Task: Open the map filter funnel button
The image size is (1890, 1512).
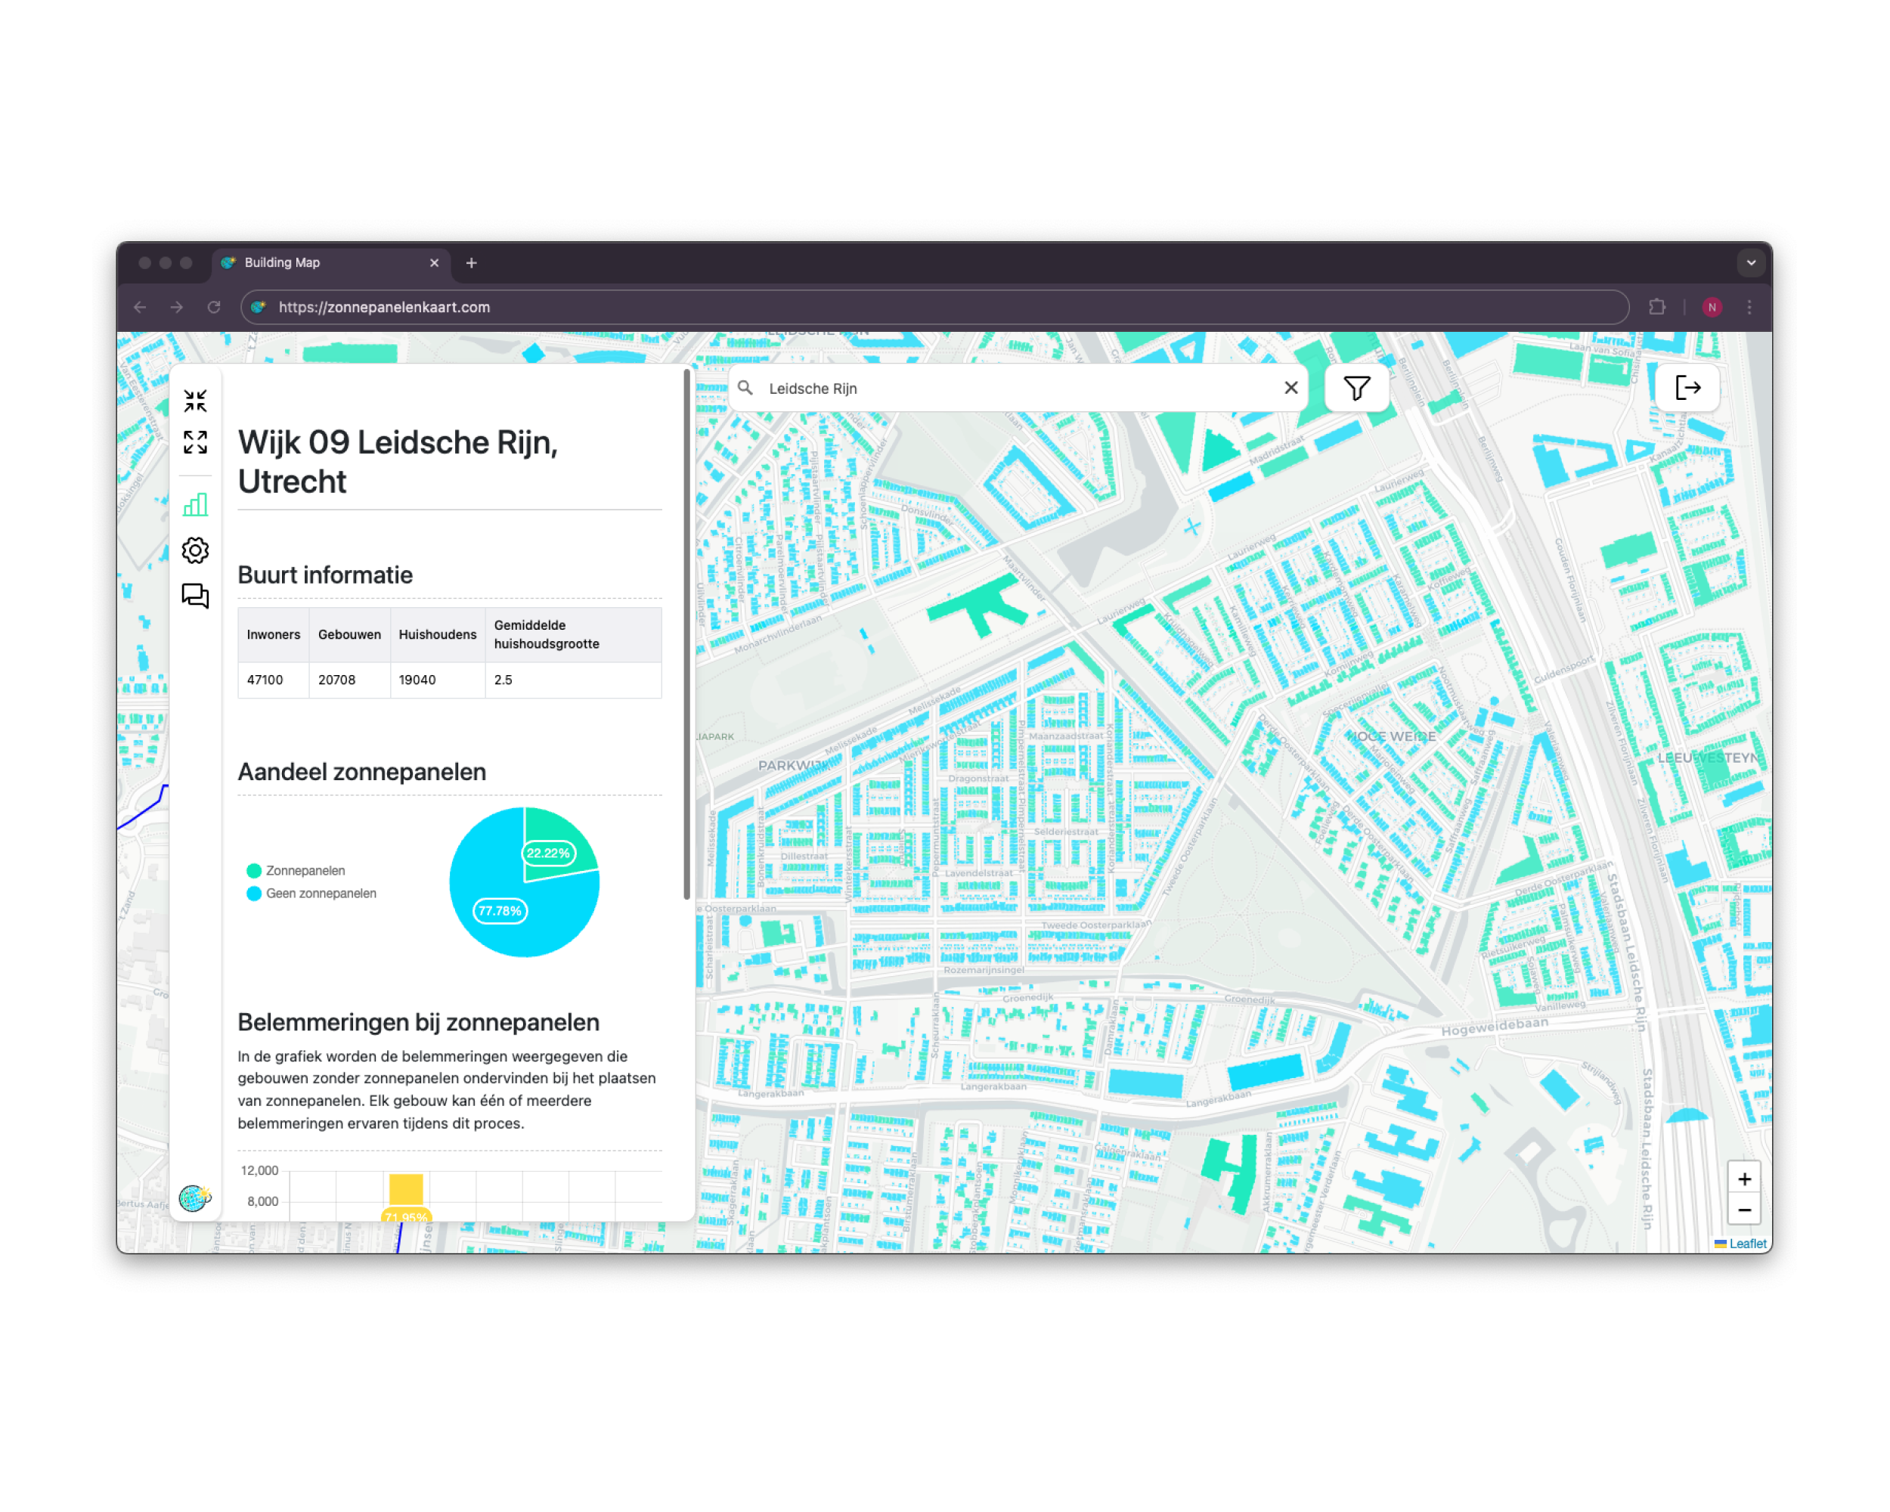Action: tap(1356, 387)
